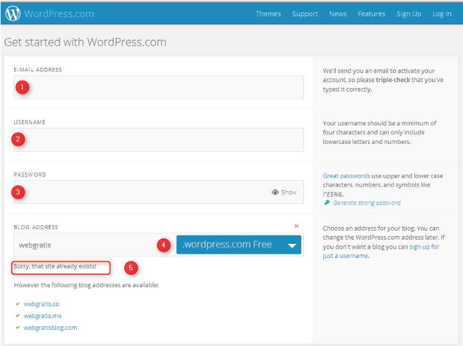The width and height of the screenshot is (463, 346).
Task: Focus the Username input field
Action: [159, 140]
